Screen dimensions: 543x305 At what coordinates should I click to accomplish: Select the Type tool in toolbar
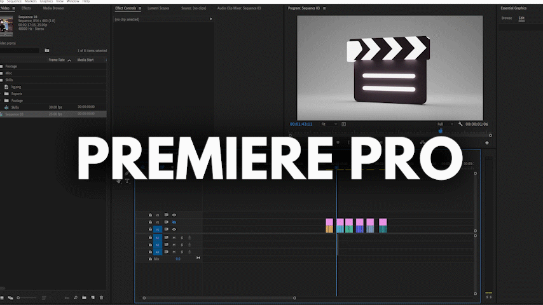pyautogui.click(x=127, y=180)
